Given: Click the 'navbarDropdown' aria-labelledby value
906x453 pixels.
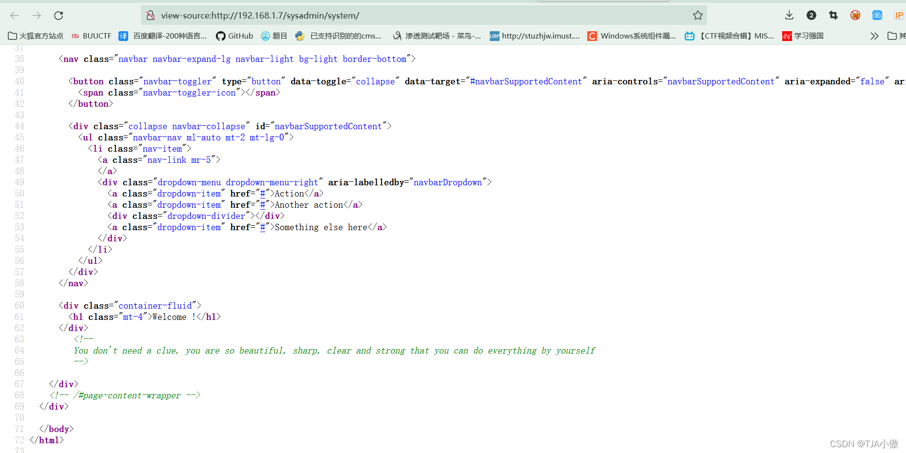Looking at the screenshot, I should tap(448, 182).
